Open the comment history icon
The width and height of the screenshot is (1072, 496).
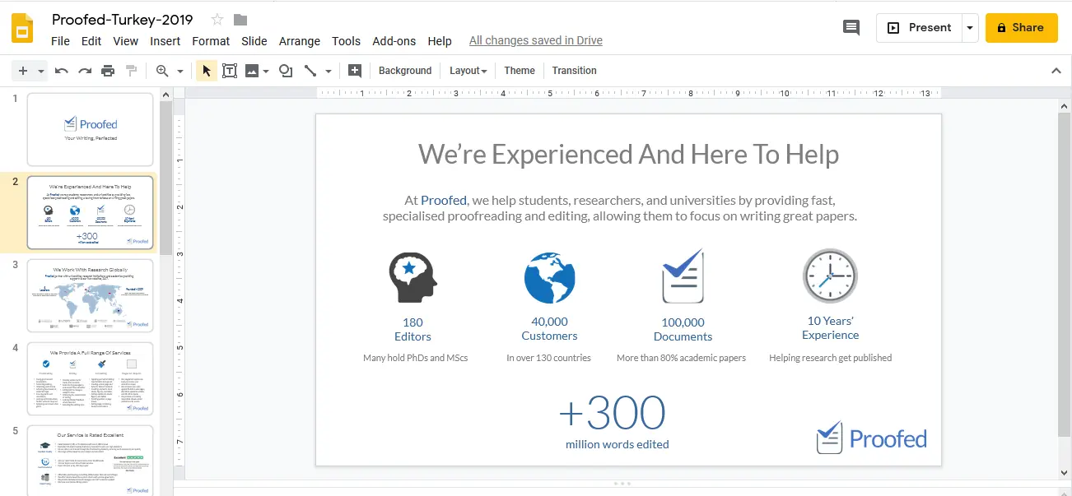[x=851, y=28]
